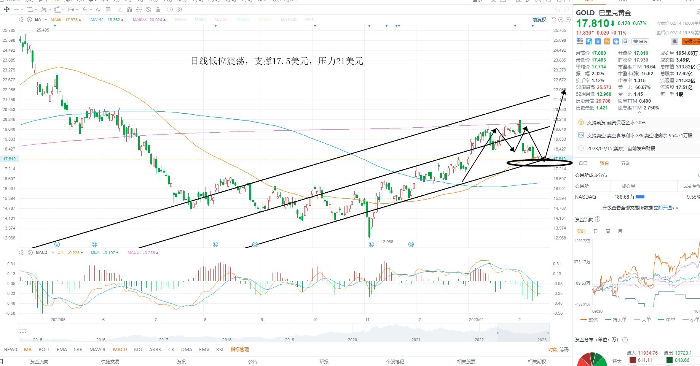Select the 实时 capital flow tab

click(x=581, y=231)
